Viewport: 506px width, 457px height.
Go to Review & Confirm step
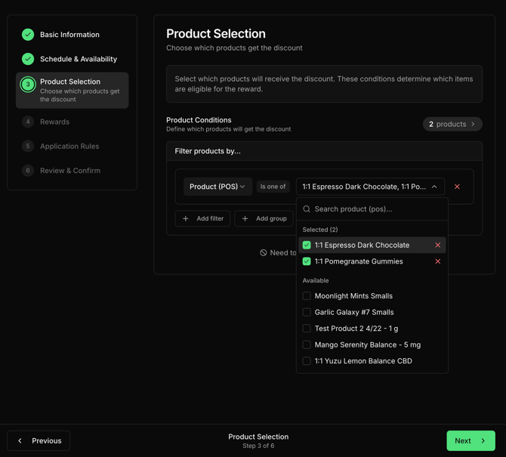[x=70, y=171]
